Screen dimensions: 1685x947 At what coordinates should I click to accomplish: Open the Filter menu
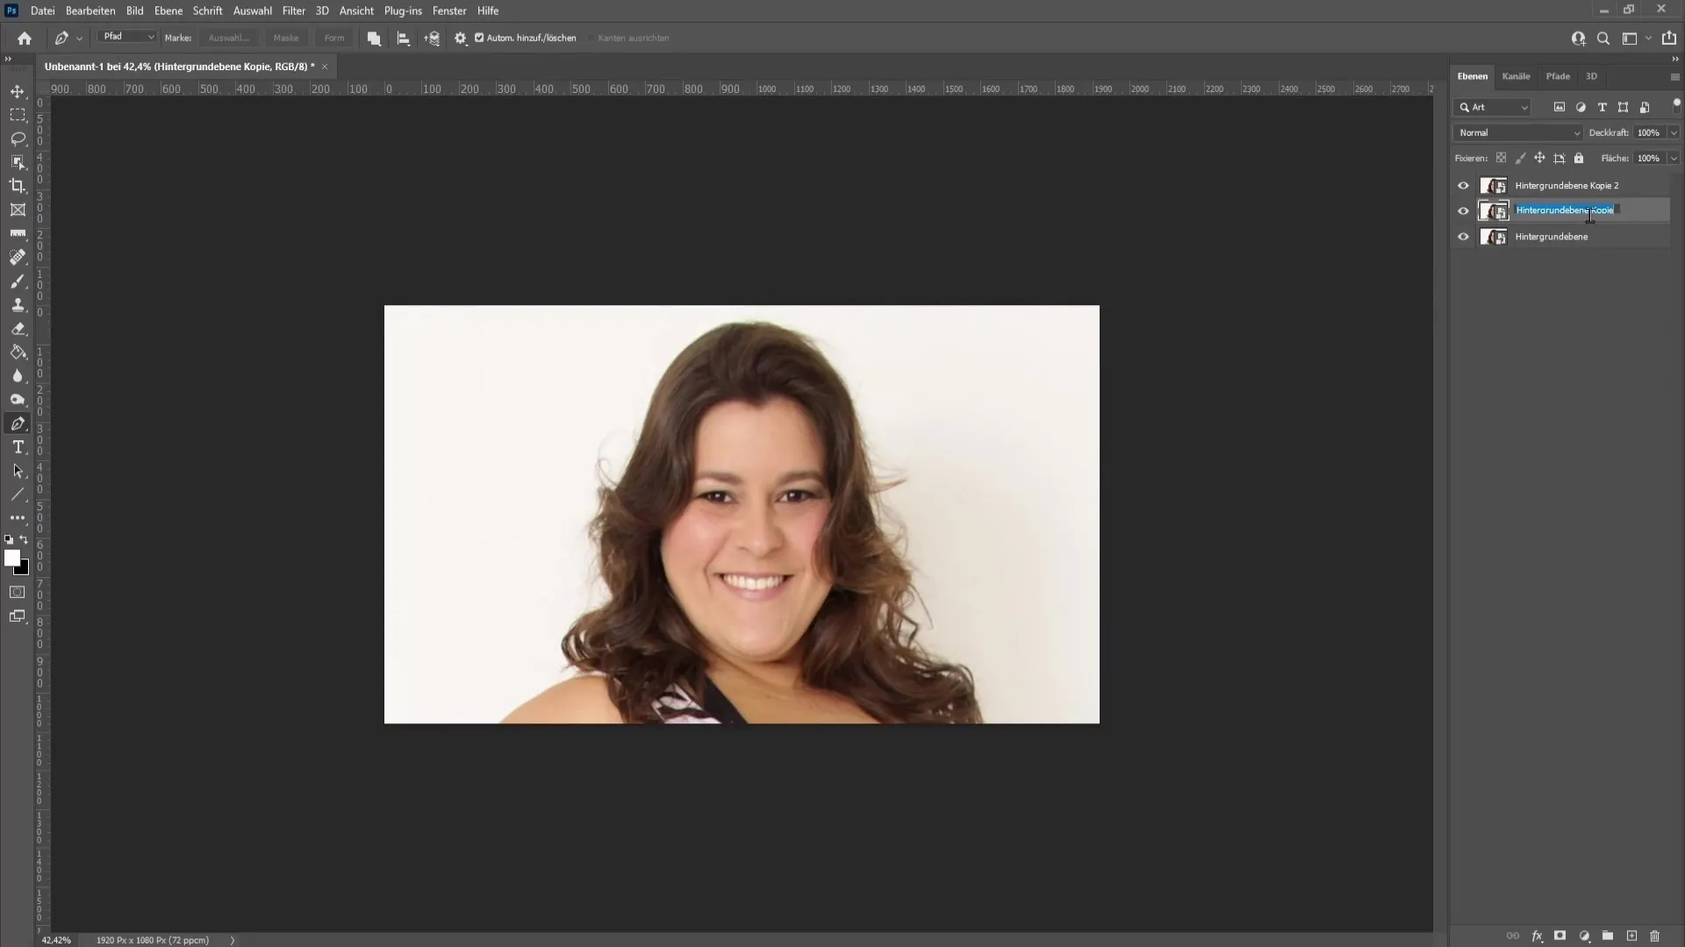pyautogui.click(x=293, y=11)
